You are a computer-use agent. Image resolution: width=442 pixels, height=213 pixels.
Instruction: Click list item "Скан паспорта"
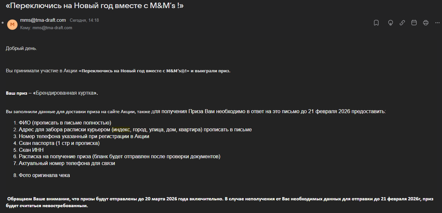point(59,143)
